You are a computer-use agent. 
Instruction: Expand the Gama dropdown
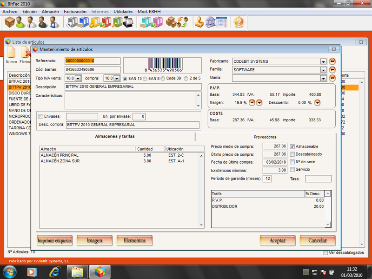(323, 78)
